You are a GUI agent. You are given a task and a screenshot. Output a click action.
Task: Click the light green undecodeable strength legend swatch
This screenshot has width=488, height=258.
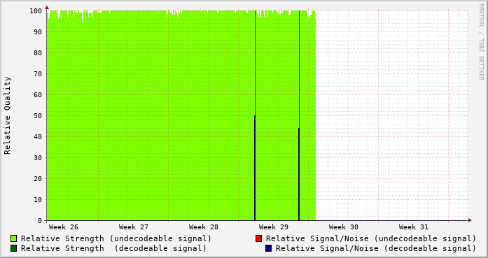[x=13, y=238]
